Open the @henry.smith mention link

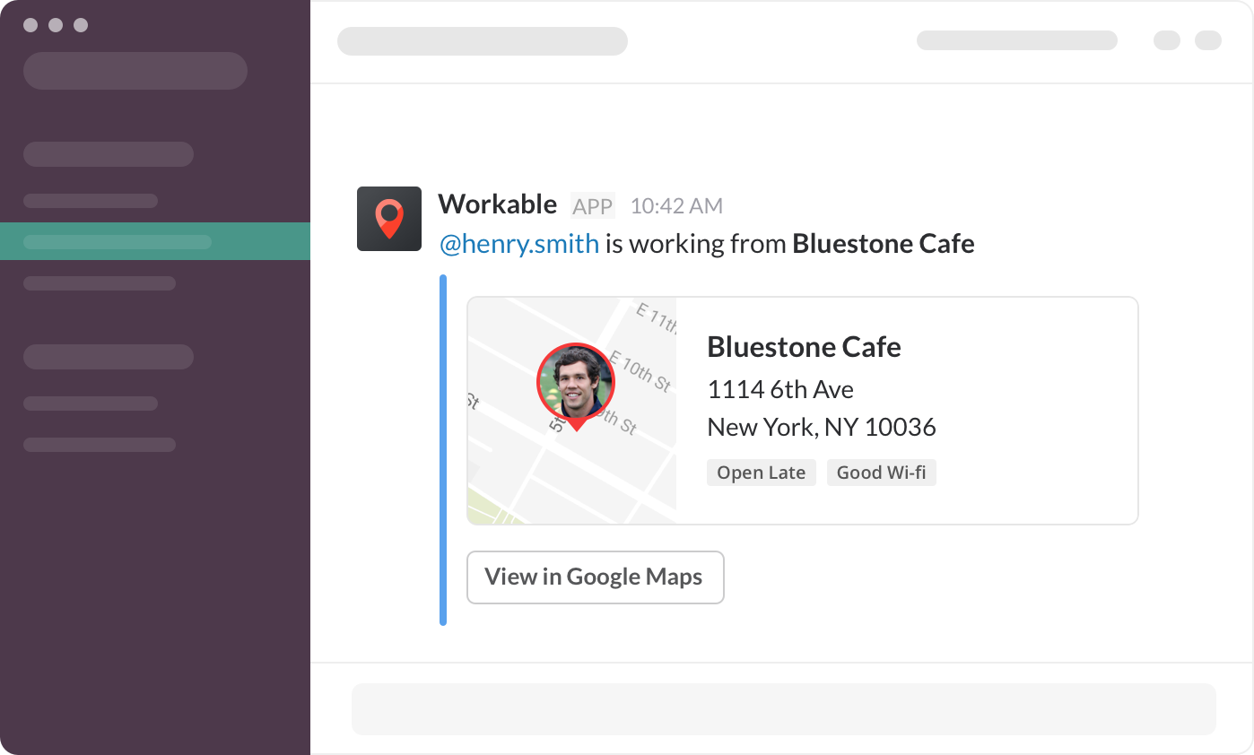(518, 244)
